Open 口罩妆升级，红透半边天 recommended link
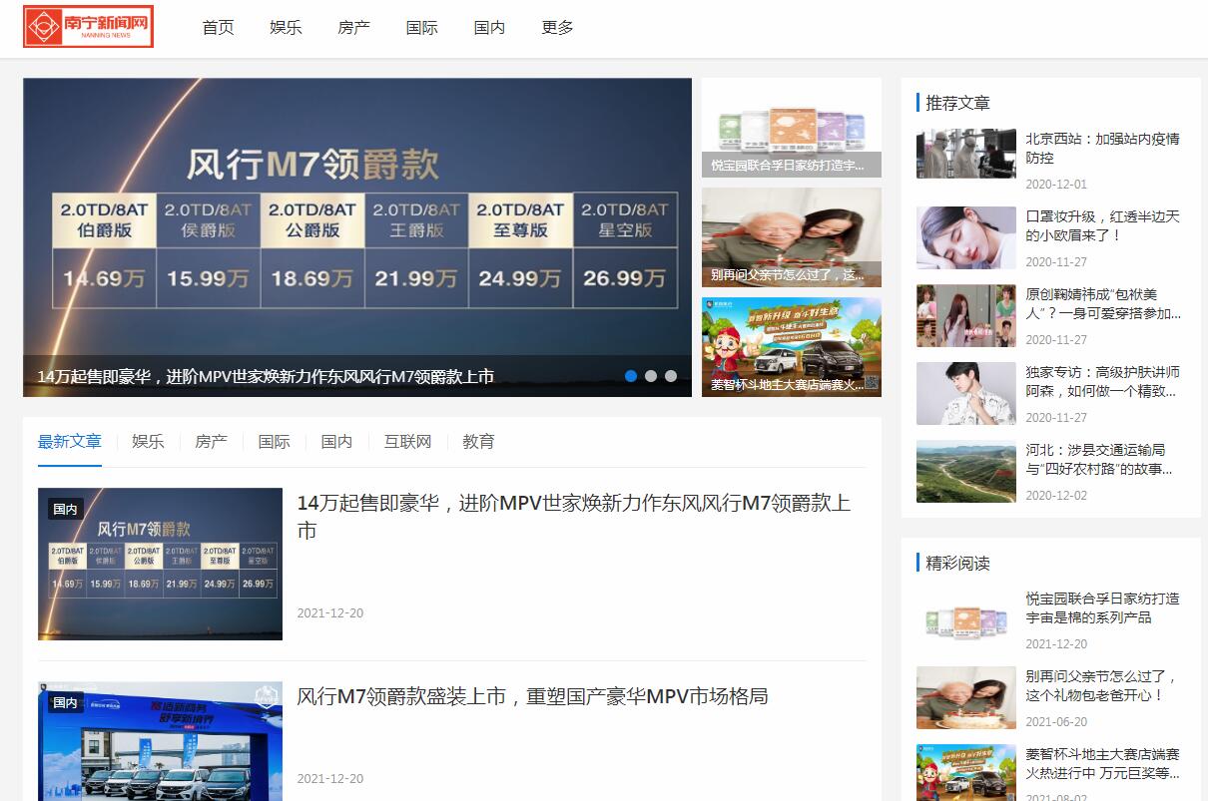This screenshot has width=1208, height=801. point(1102,225)
